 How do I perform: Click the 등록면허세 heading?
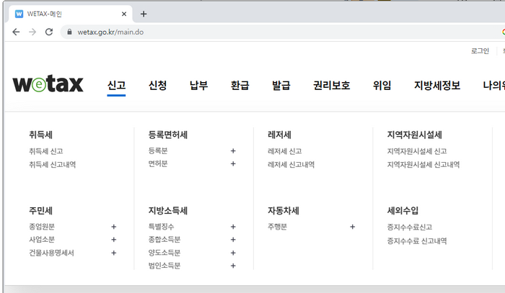click(168, 135)
